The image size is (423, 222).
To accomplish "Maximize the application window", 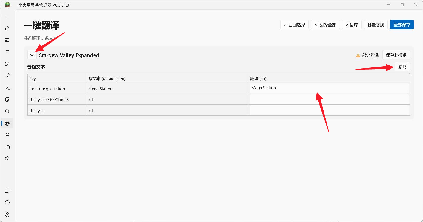I will [x=402, y=5].
